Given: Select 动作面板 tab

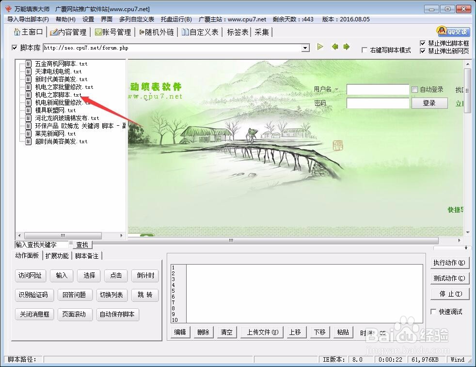Looking at the screenshot, I should tap(27, 255).
